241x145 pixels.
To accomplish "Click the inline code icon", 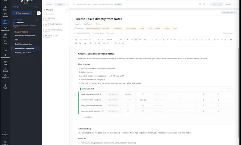I will click(175, 40).
